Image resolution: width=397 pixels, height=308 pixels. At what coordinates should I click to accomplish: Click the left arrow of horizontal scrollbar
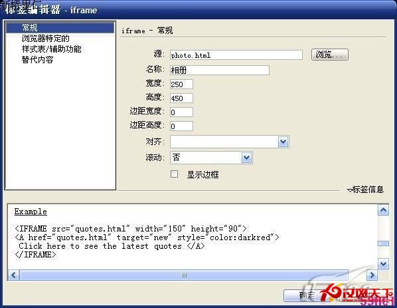[14, 275]
